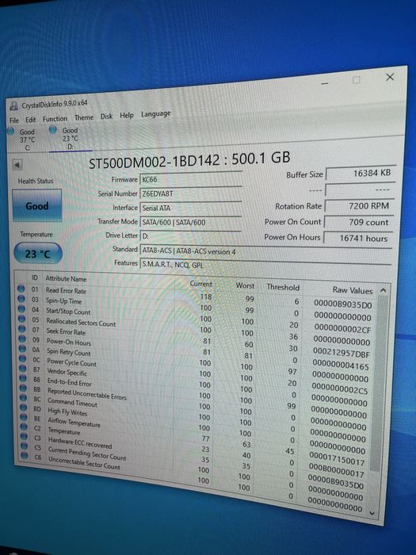416x555 pixels.
Task: Close the CrystalDiskInfo window
Action: tap(390, 77)
